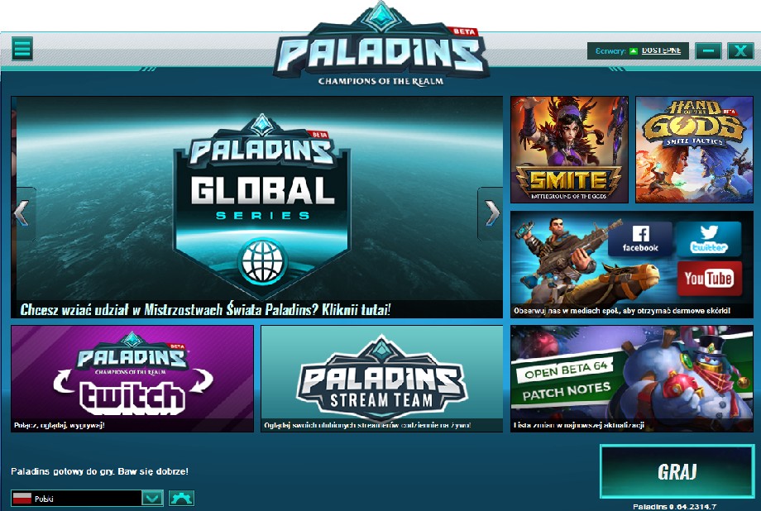
Task: Open the Paladins Global Series banner
Action: (x=256, y=208)
